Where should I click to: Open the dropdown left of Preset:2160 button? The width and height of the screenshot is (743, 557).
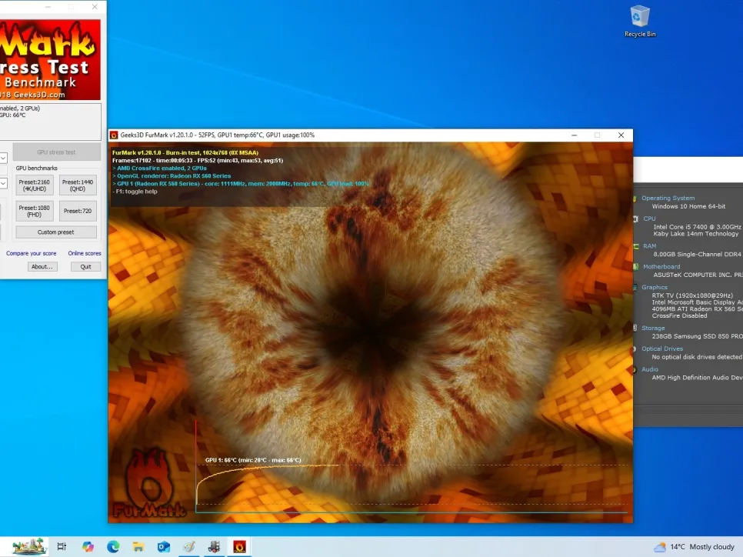(x=3, y=183)
